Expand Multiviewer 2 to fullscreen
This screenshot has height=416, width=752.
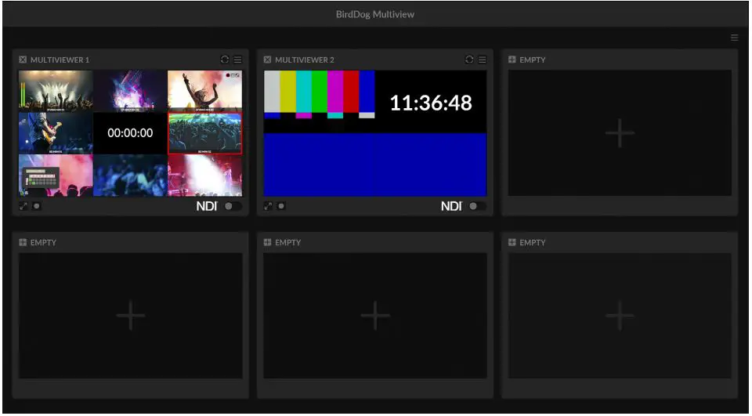click(x=268, y=206)
